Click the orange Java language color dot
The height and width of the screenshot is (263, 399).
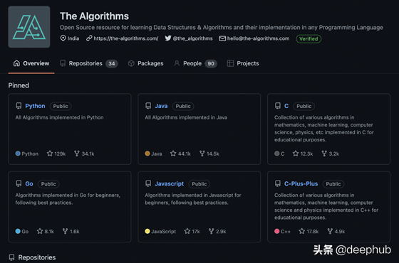coord(147,154)
